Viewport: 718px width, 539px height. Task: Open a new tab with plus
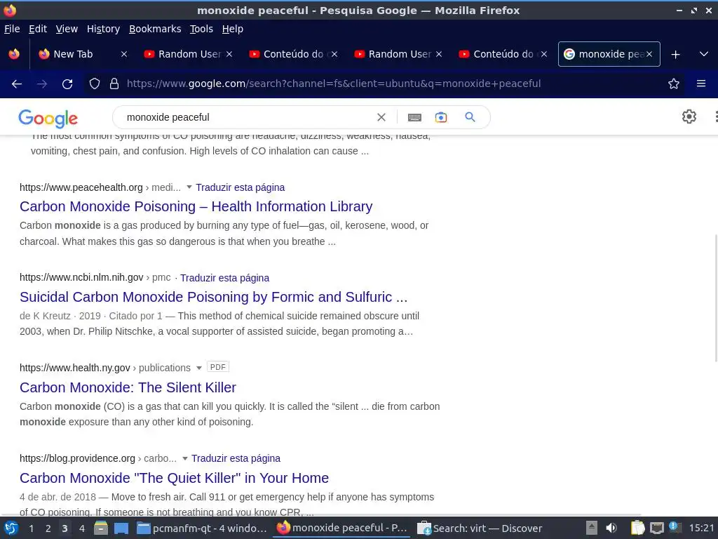tap(675, 55)
